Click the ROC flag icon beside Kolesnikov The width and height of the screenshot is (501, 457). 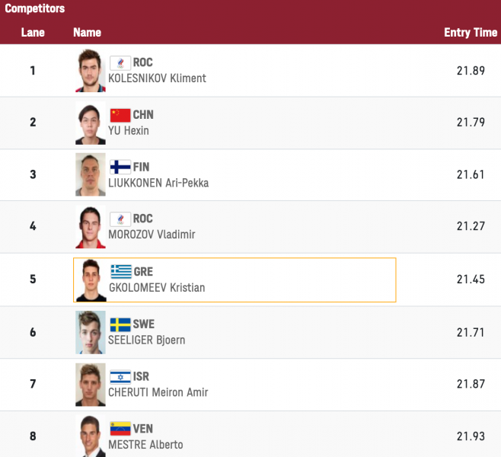coord(120,62)
